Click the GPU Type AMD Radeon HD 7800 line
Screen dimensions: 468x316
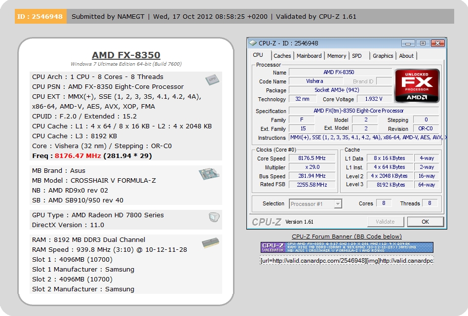pos(98,215)
